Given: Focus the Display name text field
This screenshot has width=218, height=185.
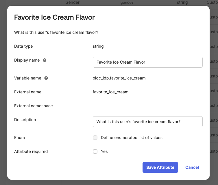Looking at the screenshot, I should coord(147,62).
